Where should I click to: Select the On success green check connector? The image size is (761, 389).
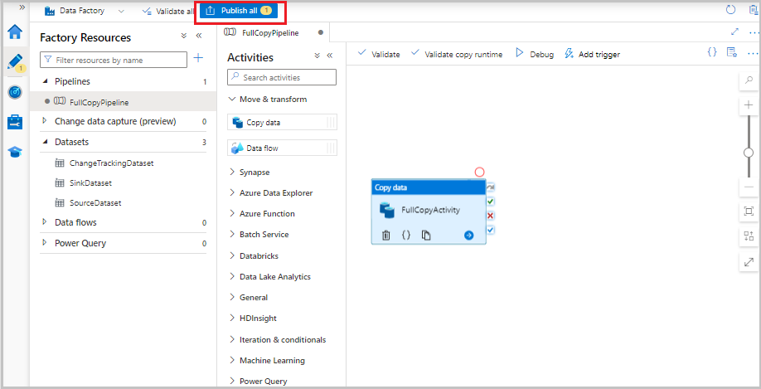tap(490, 201)
